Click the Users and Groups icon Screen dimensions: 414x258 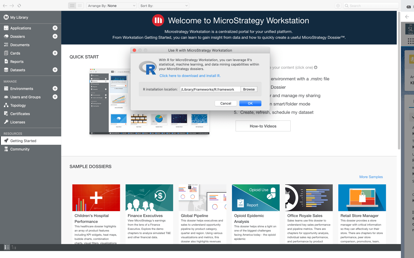pos(6,97)
